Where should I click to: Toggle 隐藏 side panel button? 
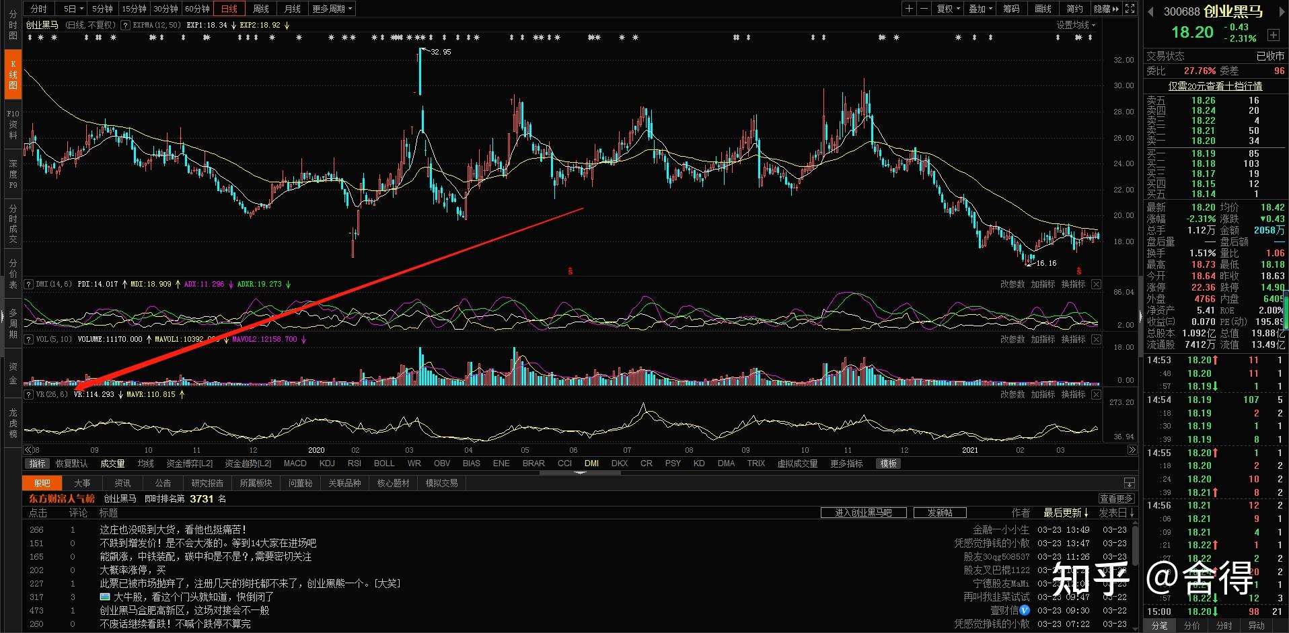tap(1106, 9)
